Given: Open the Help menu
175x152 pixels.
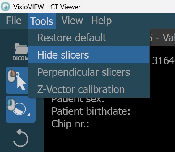Looking at the screenshot, I should point(102,21).
